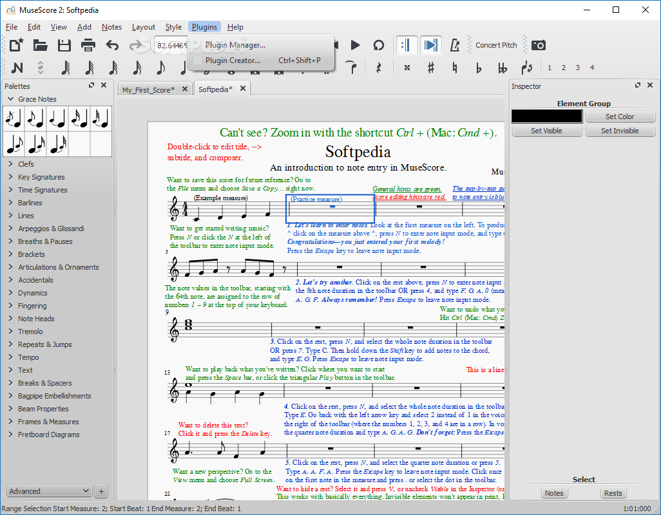661x515 pixels.
Task: Click the Set Color button
Action: click(620, 117)
